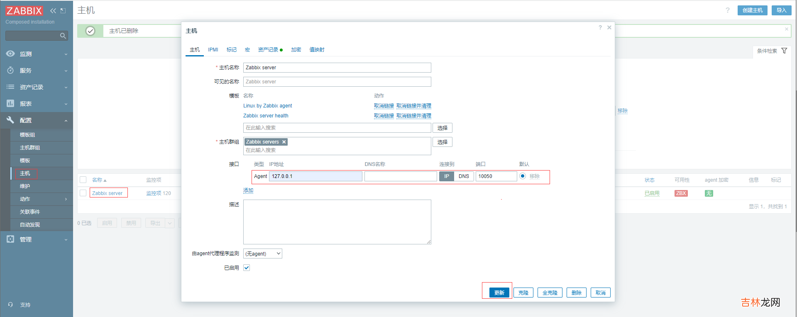Dismiss the host deleted message
The image size is (797, 317).
point(786,29)
